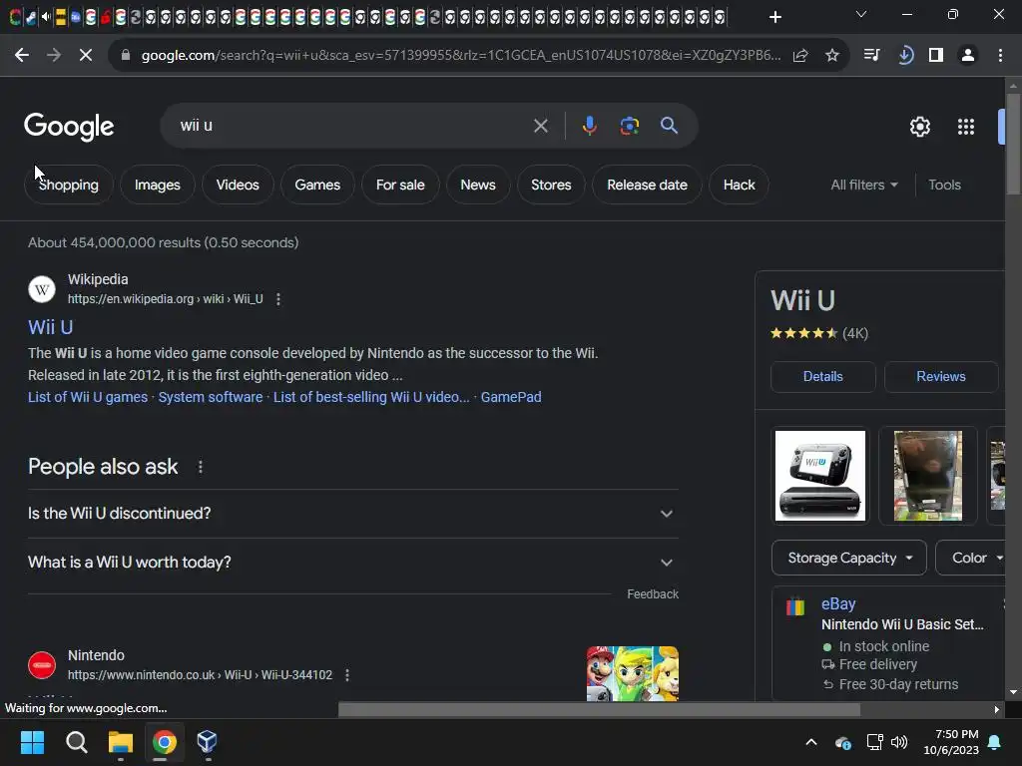Click the magnifier search button
Image resolution: width=1022 pixels, height=766 pixels.
click(x=669, y=125)
